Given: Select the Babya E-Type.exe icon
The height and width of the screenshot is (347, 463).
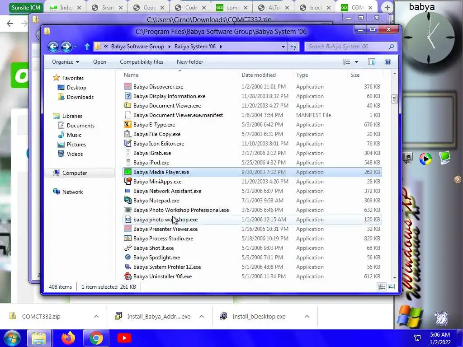Looking at the screenshot, I should (128, 124).
